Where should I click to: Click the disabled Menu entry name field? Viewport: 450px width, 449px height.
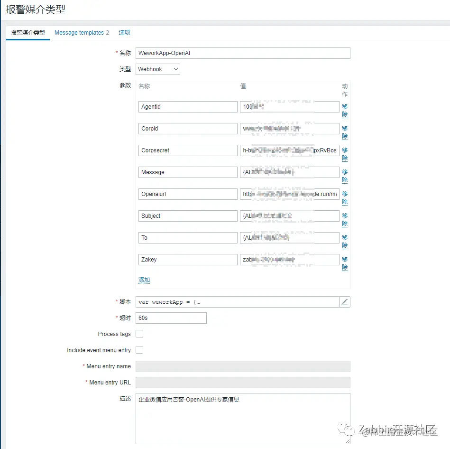point(243,366)
